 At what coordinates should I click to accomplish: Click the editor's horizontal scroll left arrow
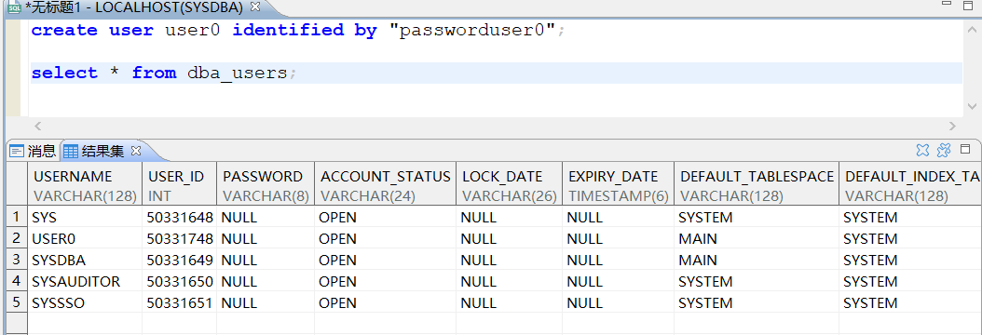point(37,127)
